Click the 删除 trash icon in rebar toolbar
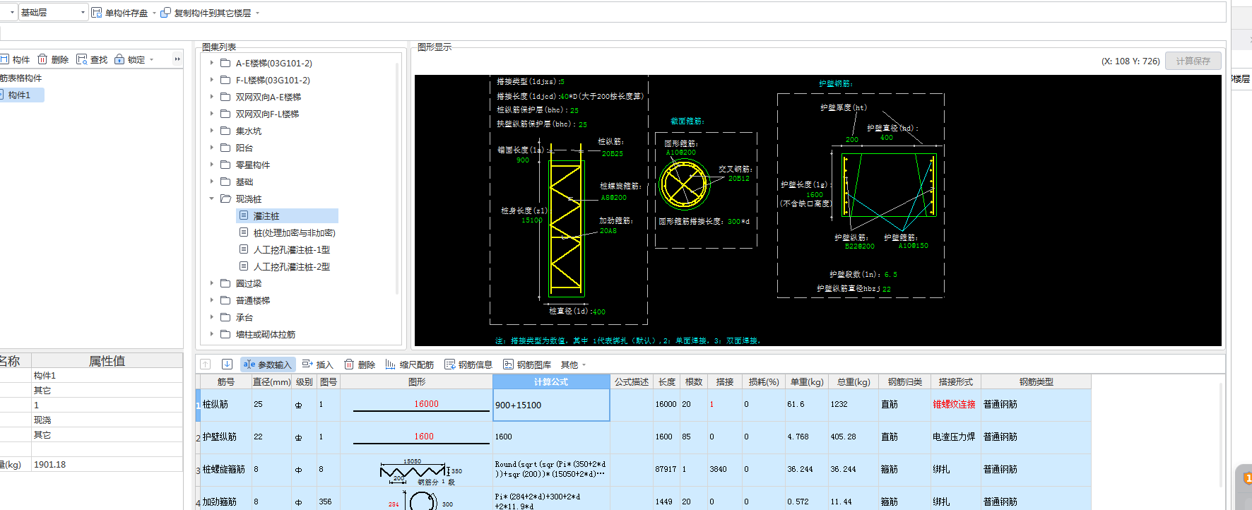The height and width of the screenshot is (510, 1252). point(349,364)
